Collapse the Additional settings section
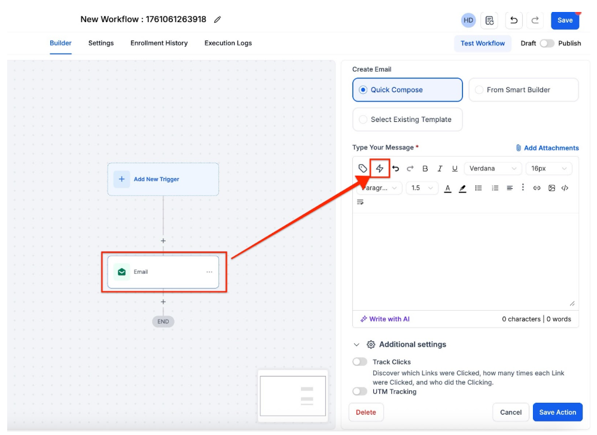597x435 pixels. pos(357,345)
